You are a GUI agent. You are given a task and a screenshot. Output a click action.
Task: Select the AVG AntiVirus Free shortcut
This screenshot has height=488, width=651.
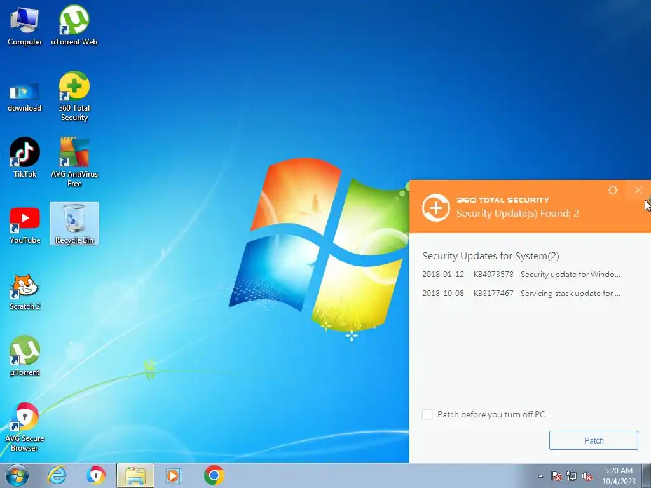click(x=74, y=162)
